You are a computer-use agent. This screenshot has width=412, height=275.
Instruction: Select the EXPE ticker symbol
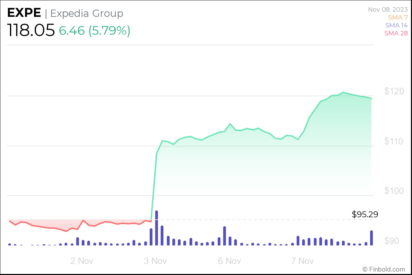[x=23, y=12]
